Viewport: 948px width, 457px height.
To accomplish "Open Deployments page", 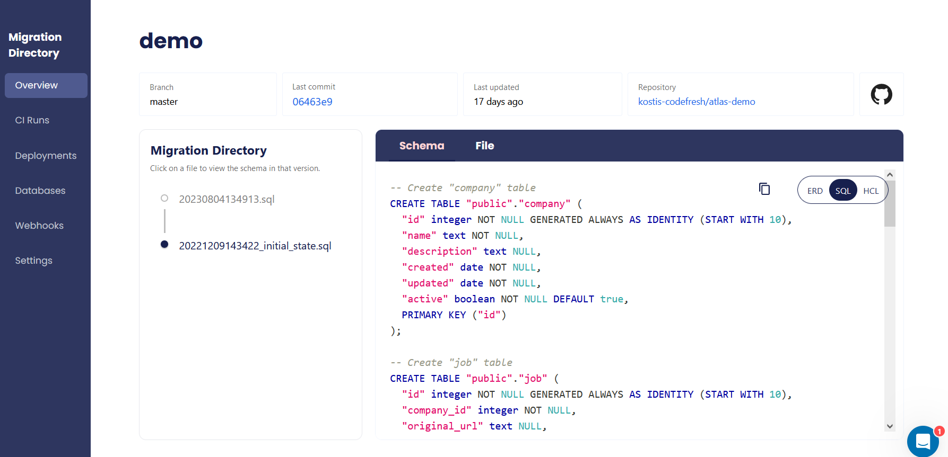I will tap(46, 156).
